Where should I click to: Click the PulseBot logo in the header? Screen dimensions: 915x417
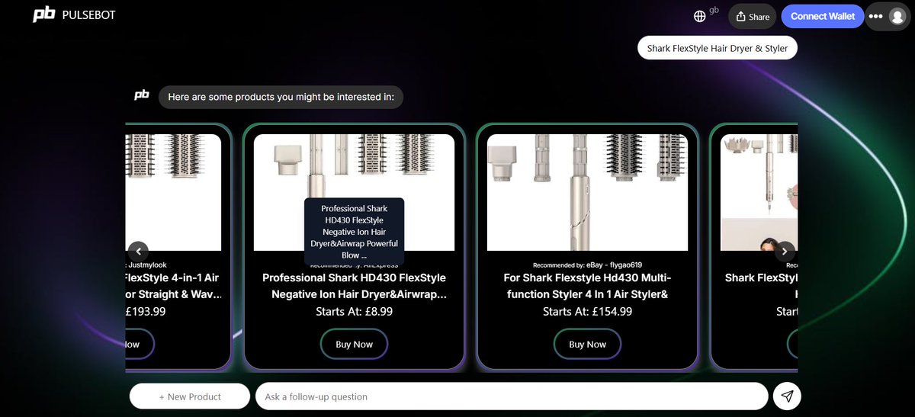[74, 14]
